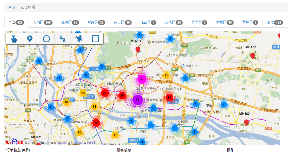Click the red pin marker near MH172
Screen dimensions: 288x154
pyautogui.click(x=252, y=55)
